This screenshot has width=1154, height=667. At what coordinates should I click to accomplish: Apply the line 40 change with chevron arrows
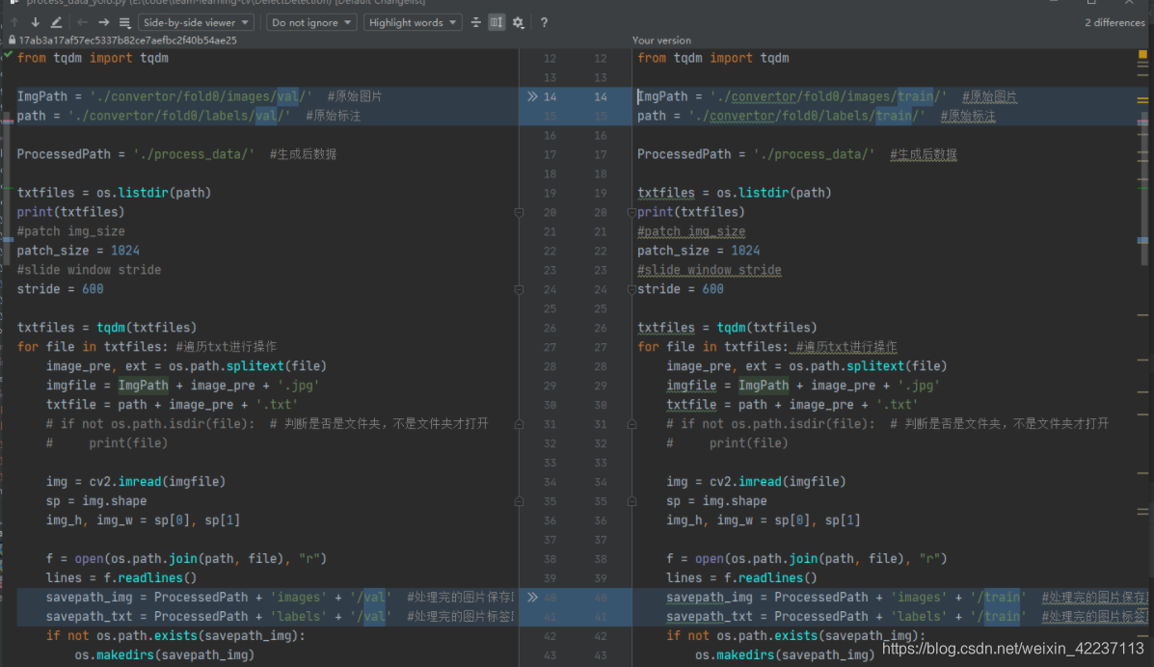532,597
